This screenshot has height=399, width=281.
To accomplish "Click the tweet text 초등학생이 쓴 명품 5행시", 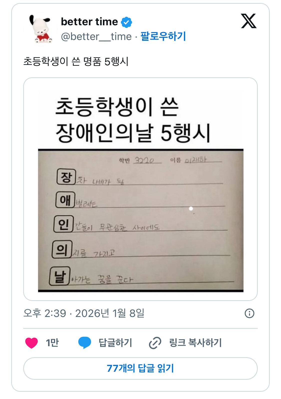I will pos(76,62).
